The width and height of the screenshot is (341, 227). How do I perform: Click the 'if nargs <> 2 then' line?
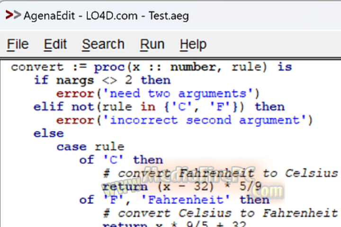click(x=102, y=80)
